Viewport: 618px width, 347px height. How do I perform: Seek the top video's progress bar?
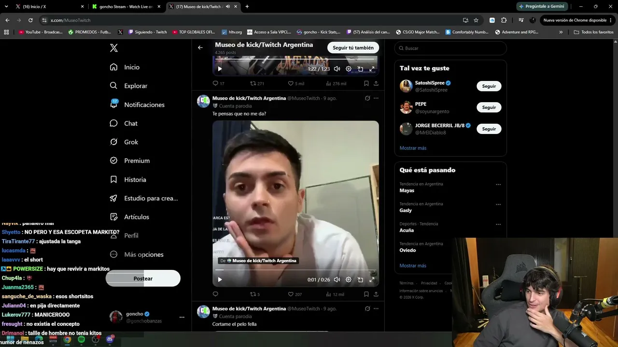(295, 59)
